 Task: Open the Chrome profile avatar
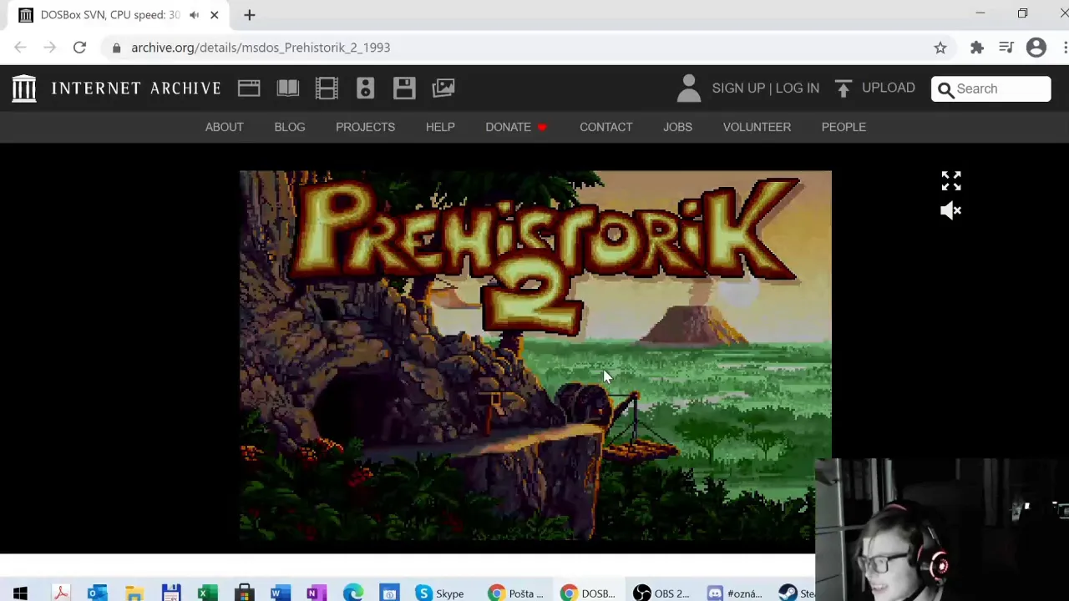click(x=1036, y=48)
